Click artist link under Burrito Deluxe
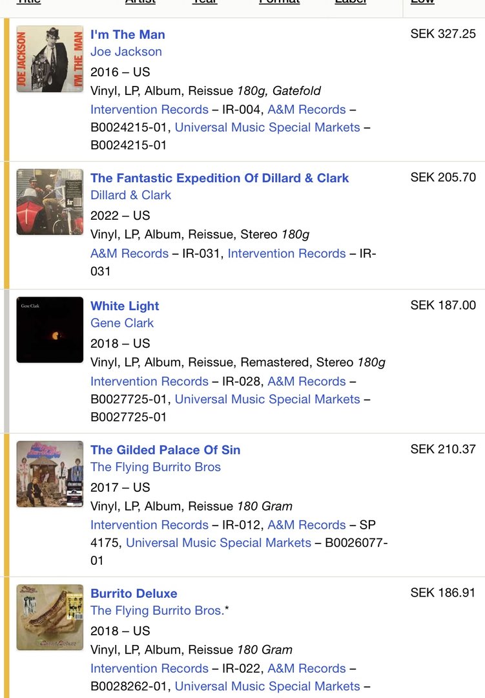 pyautogui.click(x=156, y=611)
